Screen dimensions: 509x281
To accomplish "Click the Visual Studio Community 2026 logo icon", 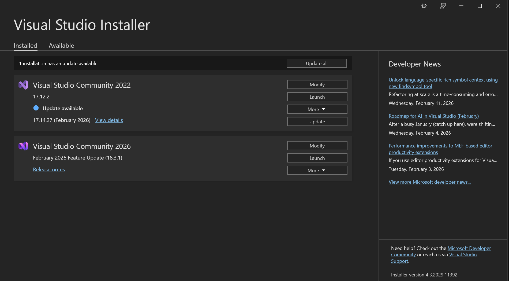I will 23,146.
